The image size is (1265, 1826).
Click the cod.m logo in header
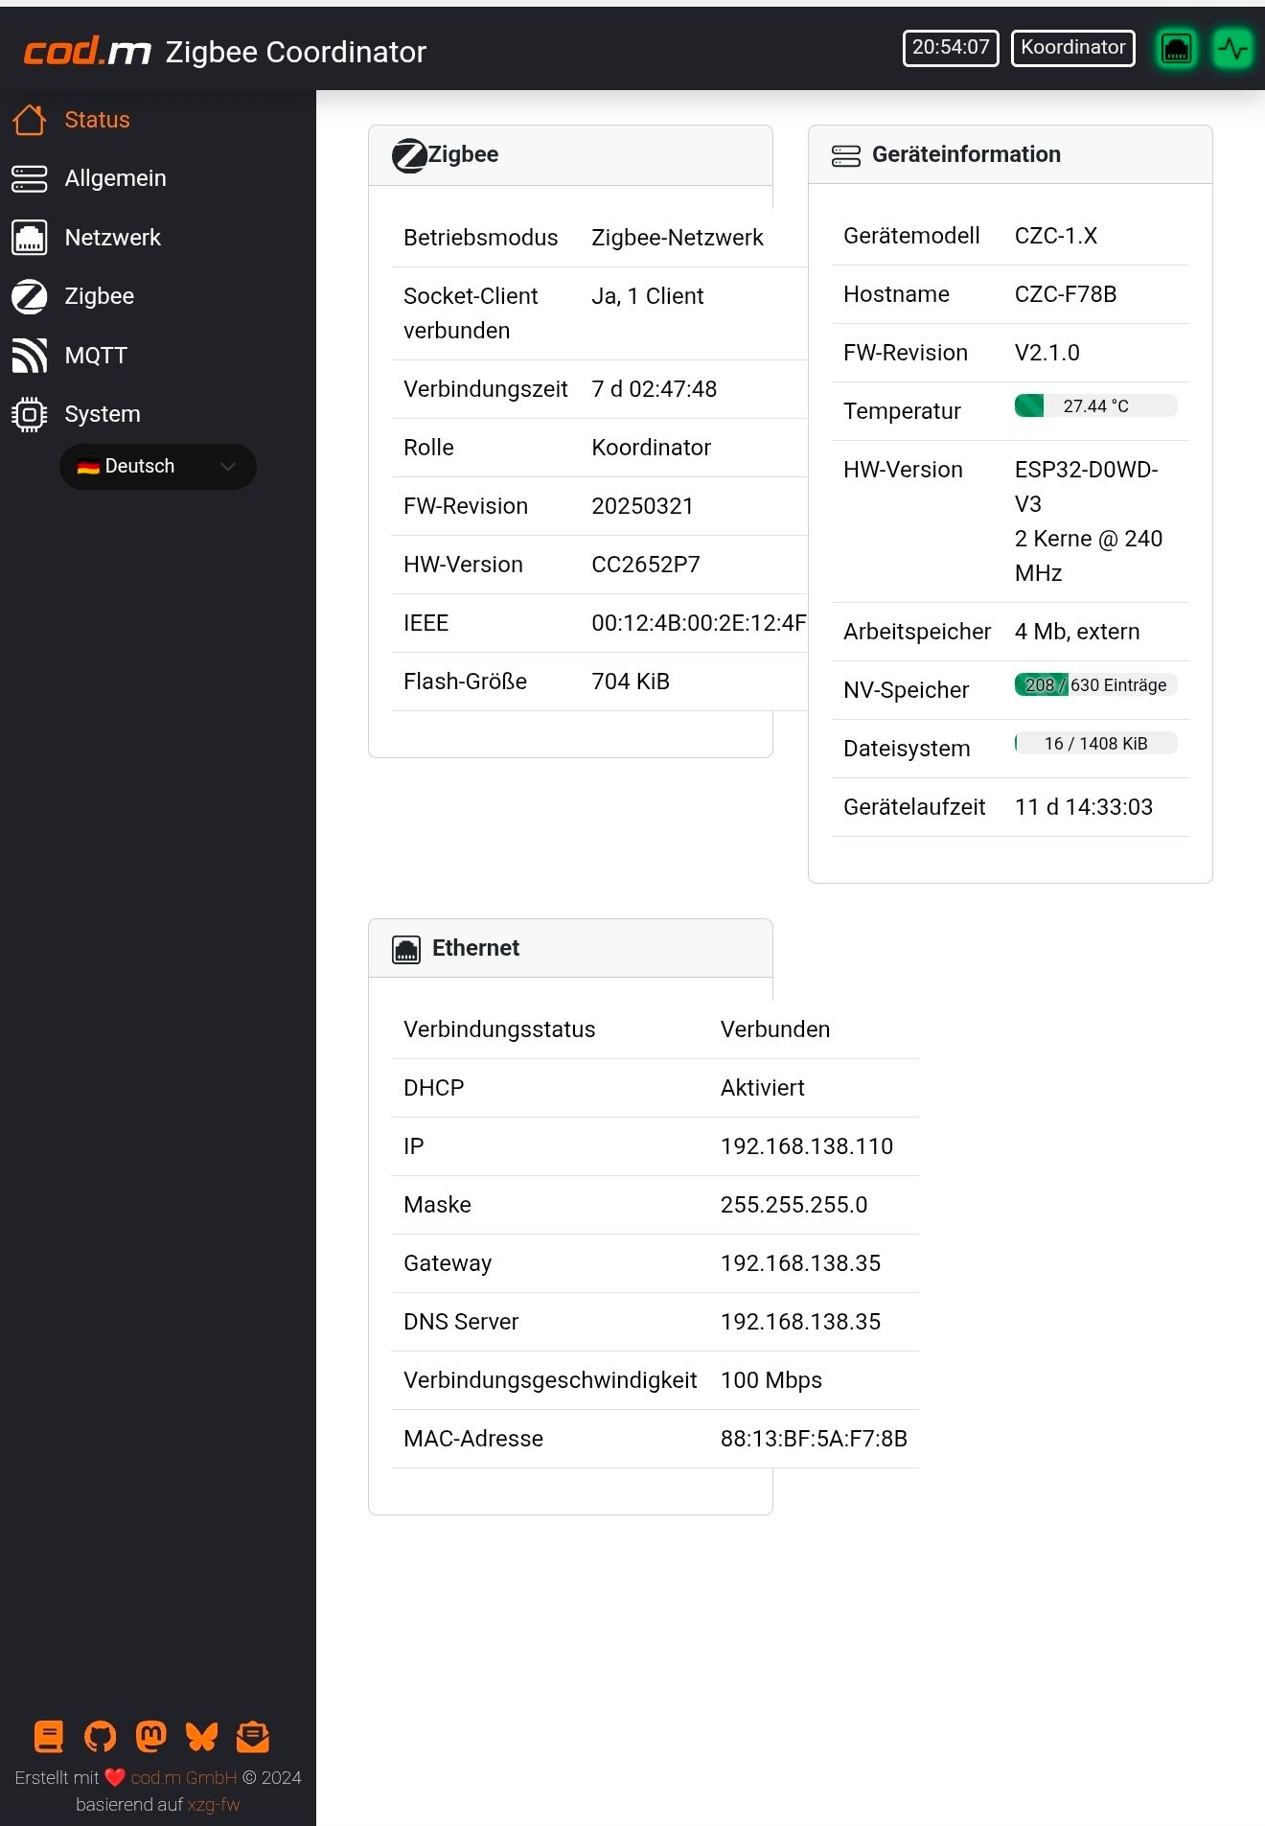pyautogui.click(x=87, y=51)
